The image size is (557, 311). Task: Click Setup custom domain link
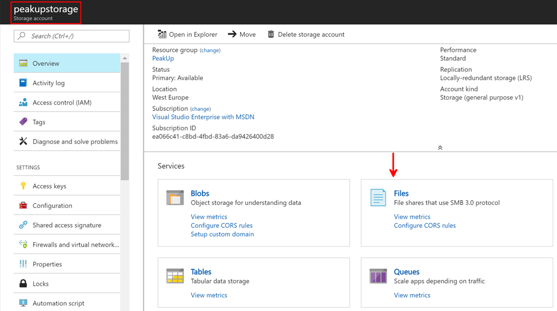222,234
